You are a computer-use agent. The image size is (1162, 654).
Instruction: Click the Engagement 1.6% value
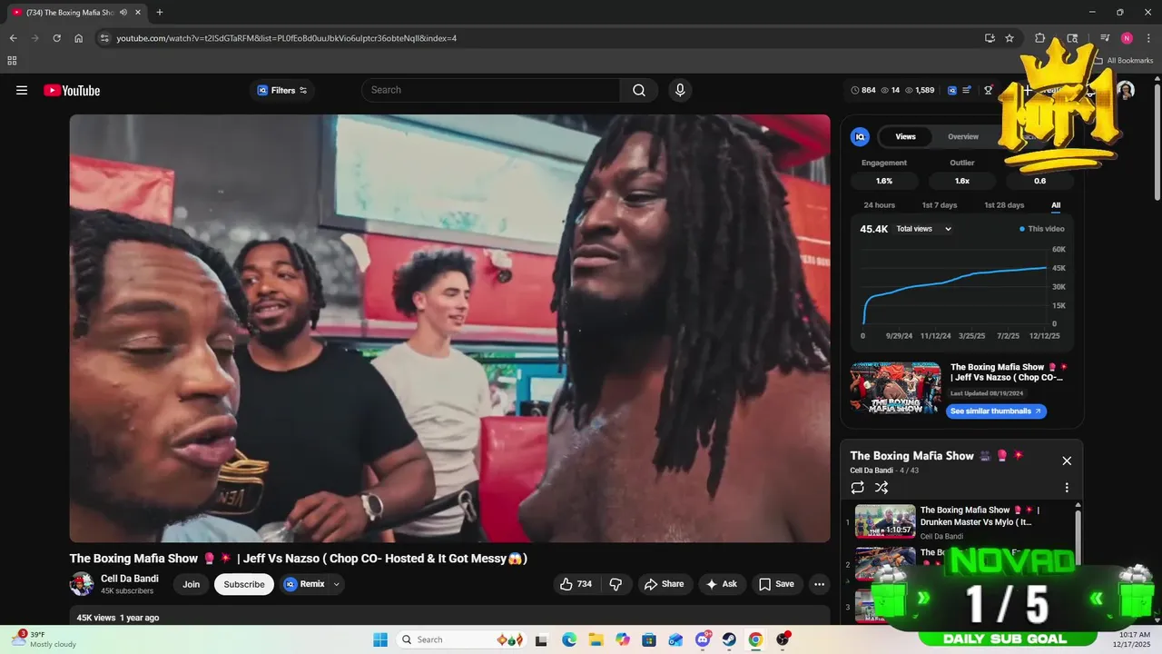[x=884, y=181]
